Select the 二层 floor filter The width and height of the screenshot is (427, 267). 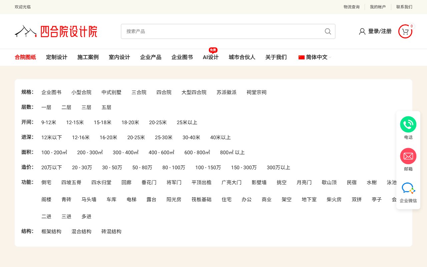pos(66,107)
